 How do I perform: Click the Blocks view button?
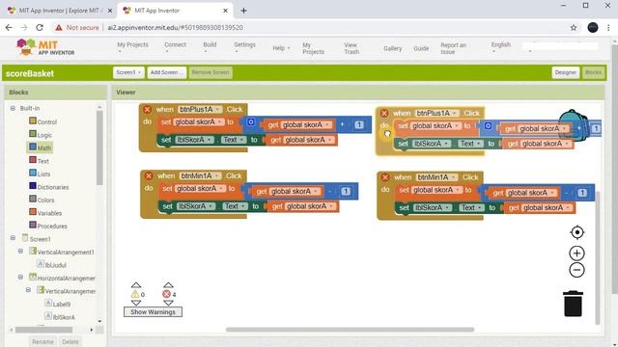tap(593, 72)
